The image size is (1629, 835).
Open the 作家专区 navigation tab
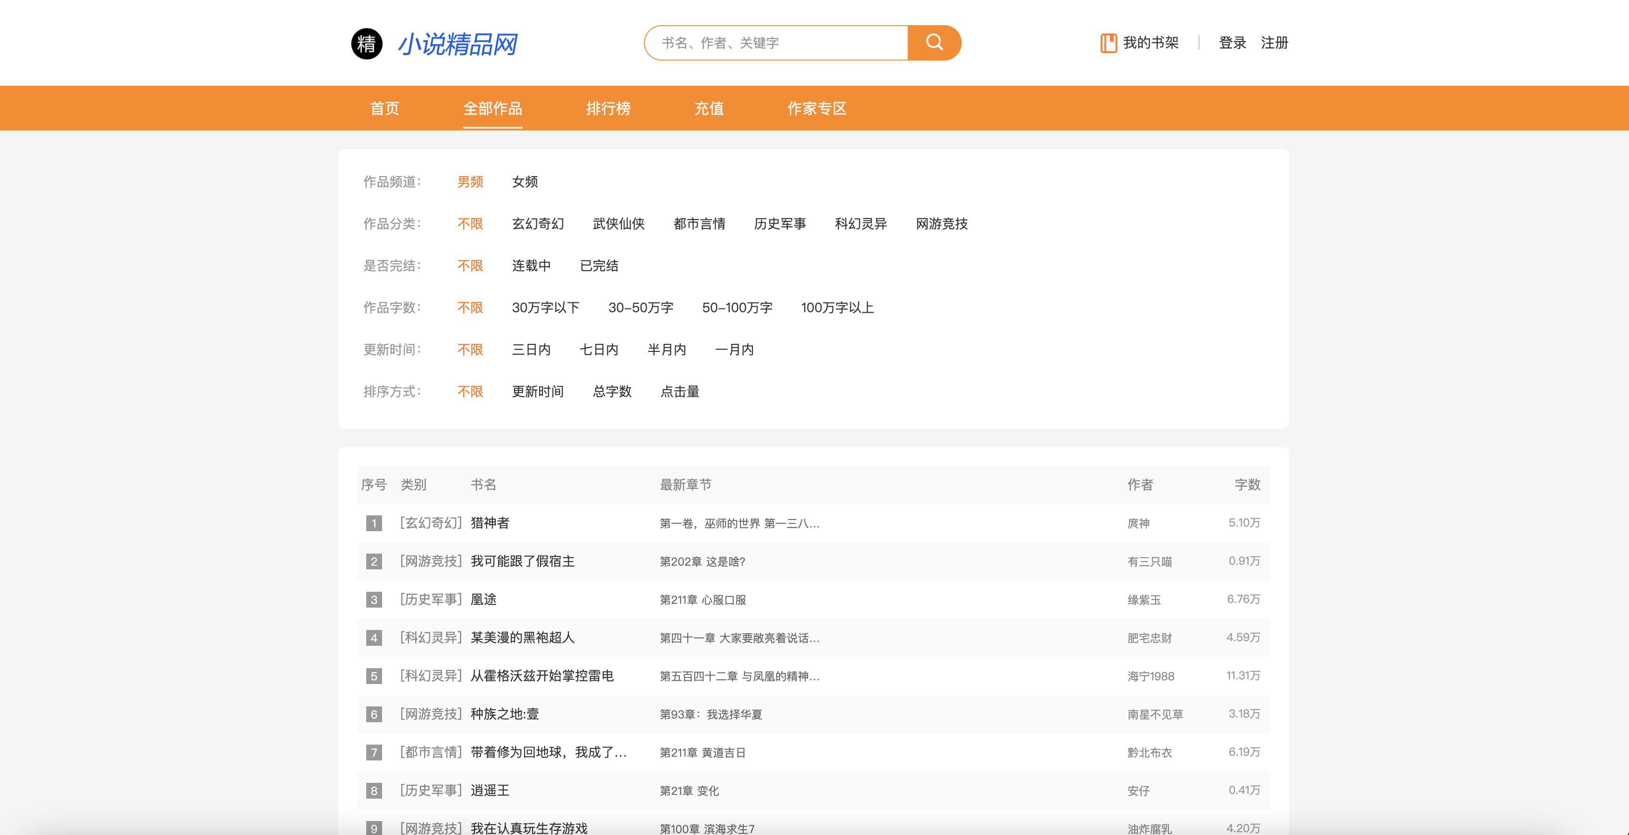point(816,109)
